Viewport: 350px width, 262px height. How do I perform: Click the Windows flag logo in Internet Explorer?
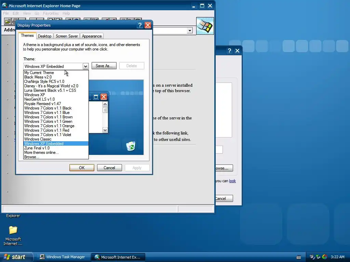pos(205,26)
